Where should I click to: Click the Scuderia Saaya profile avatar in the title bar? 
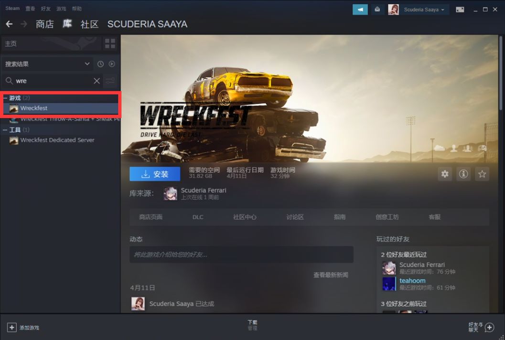point(393,10)
